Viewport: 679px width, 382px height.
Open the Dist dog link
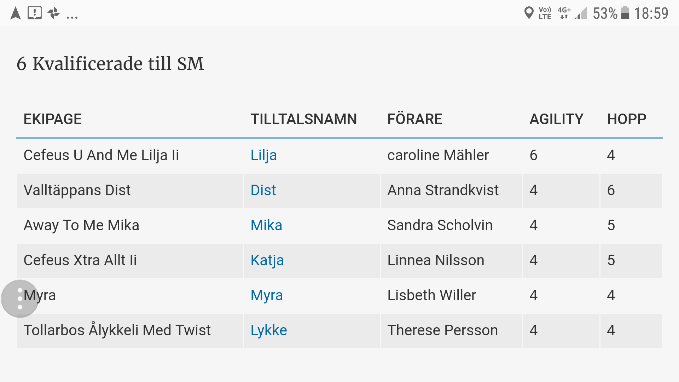263,190
